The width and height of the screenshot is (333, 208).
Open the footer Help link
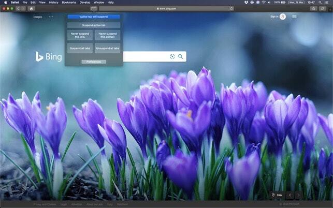[110, 204]
